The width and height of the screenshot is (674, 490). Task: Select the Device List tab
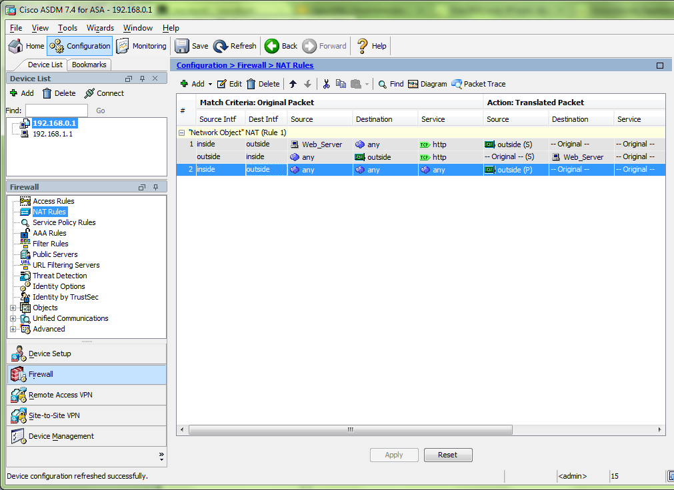pyautogui.click(x=45, y=65)
